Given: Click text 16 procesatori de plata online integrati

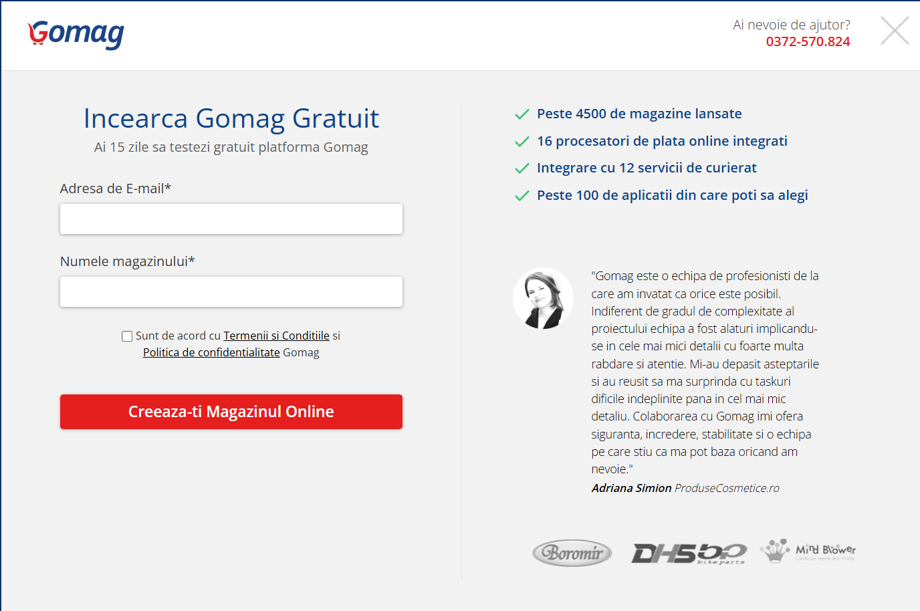Looking at the screenshot, I should (x=662, y=141).
